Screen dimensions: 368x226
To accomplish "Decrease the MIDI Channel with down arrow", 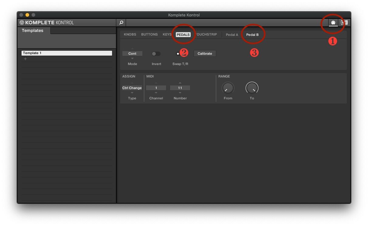I will tap(156, 93).
